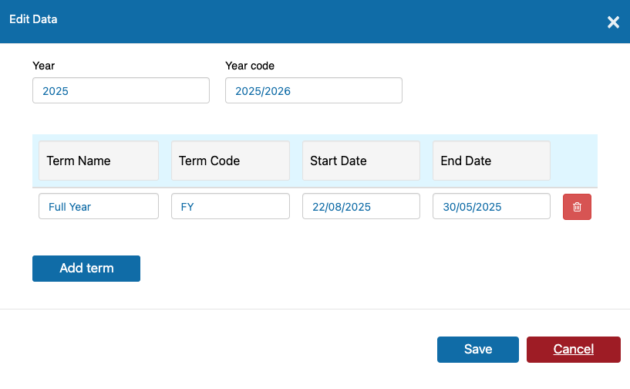Click the Year label text
This screenshot has width=630, height=389.
43,66
